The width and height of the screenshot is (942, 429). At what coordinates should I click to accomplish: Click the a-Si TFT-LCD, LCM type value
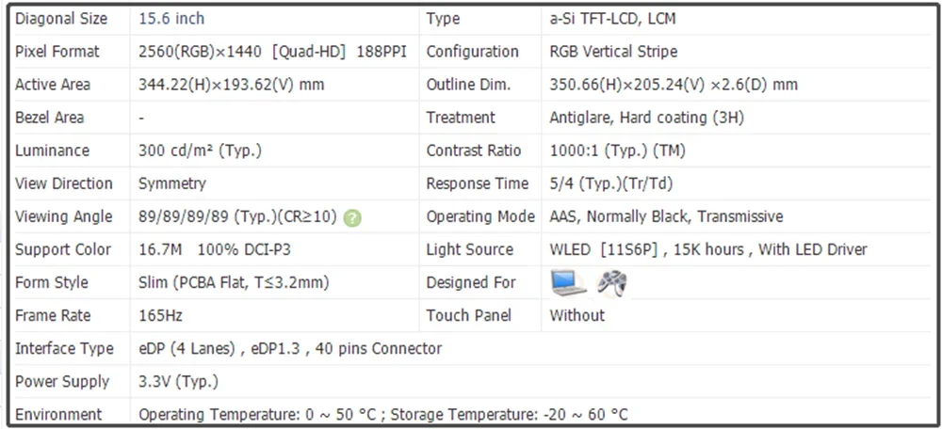(613, 19)
